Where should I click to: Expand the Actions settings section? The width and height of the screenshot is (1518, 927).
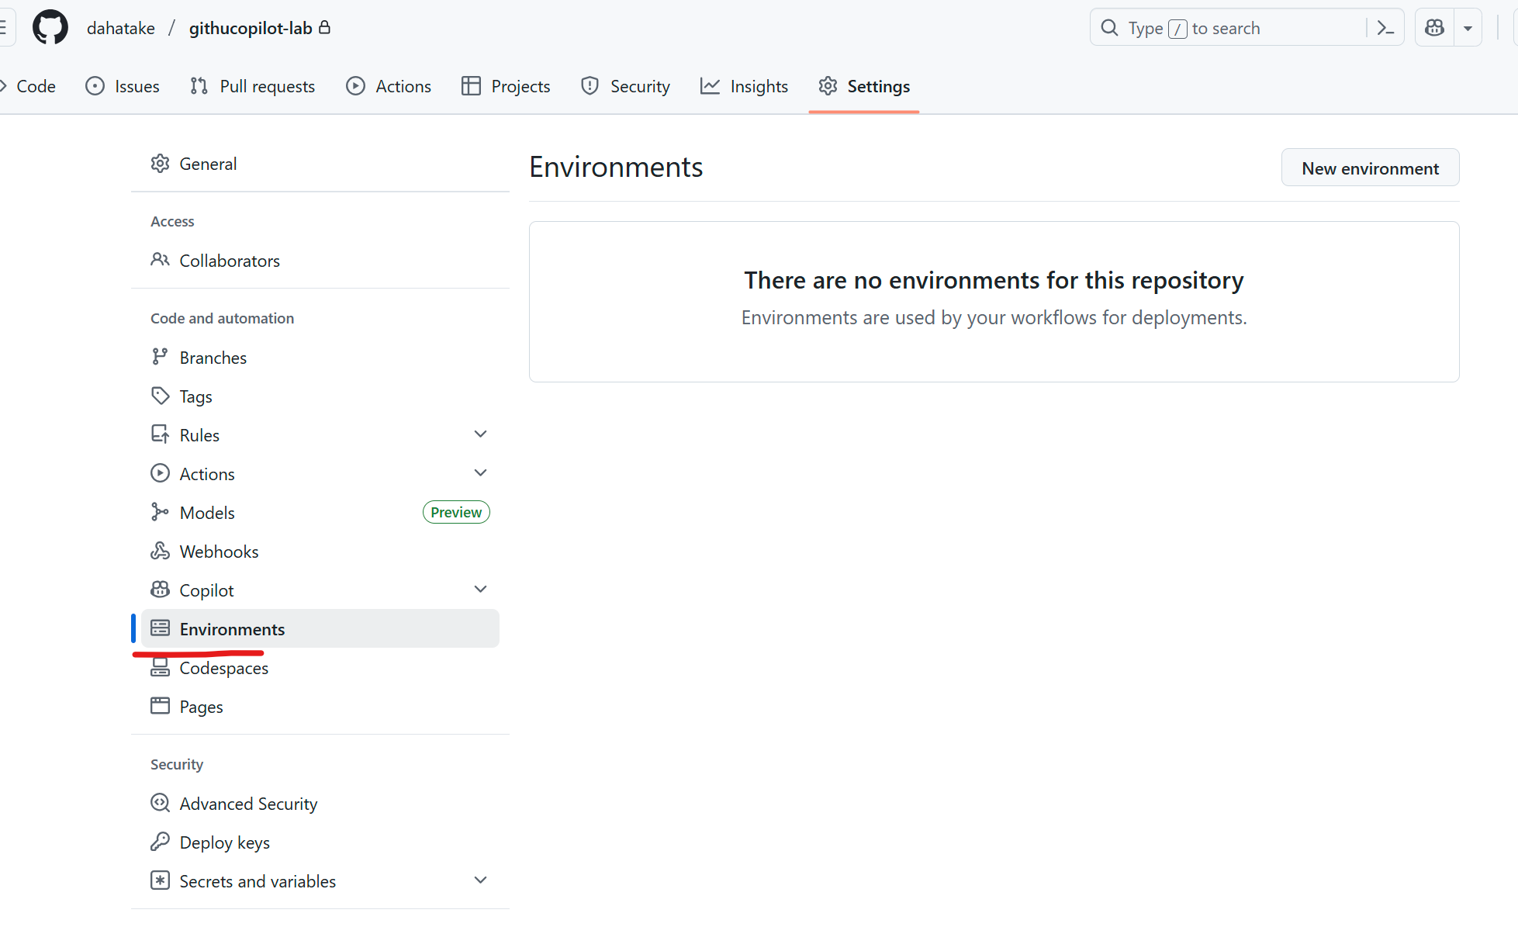pos(480,472)
